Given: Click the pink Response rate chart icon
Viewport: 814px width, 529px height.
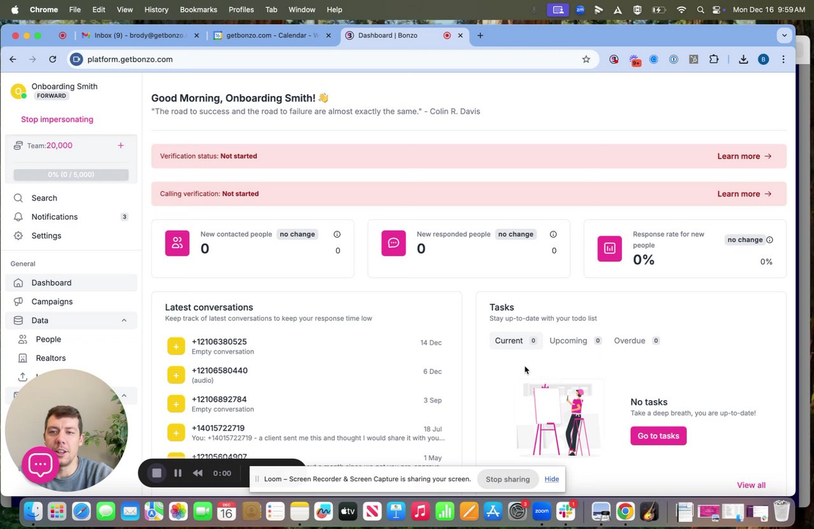Looking at the screenshot, I should tap(610, 248).
